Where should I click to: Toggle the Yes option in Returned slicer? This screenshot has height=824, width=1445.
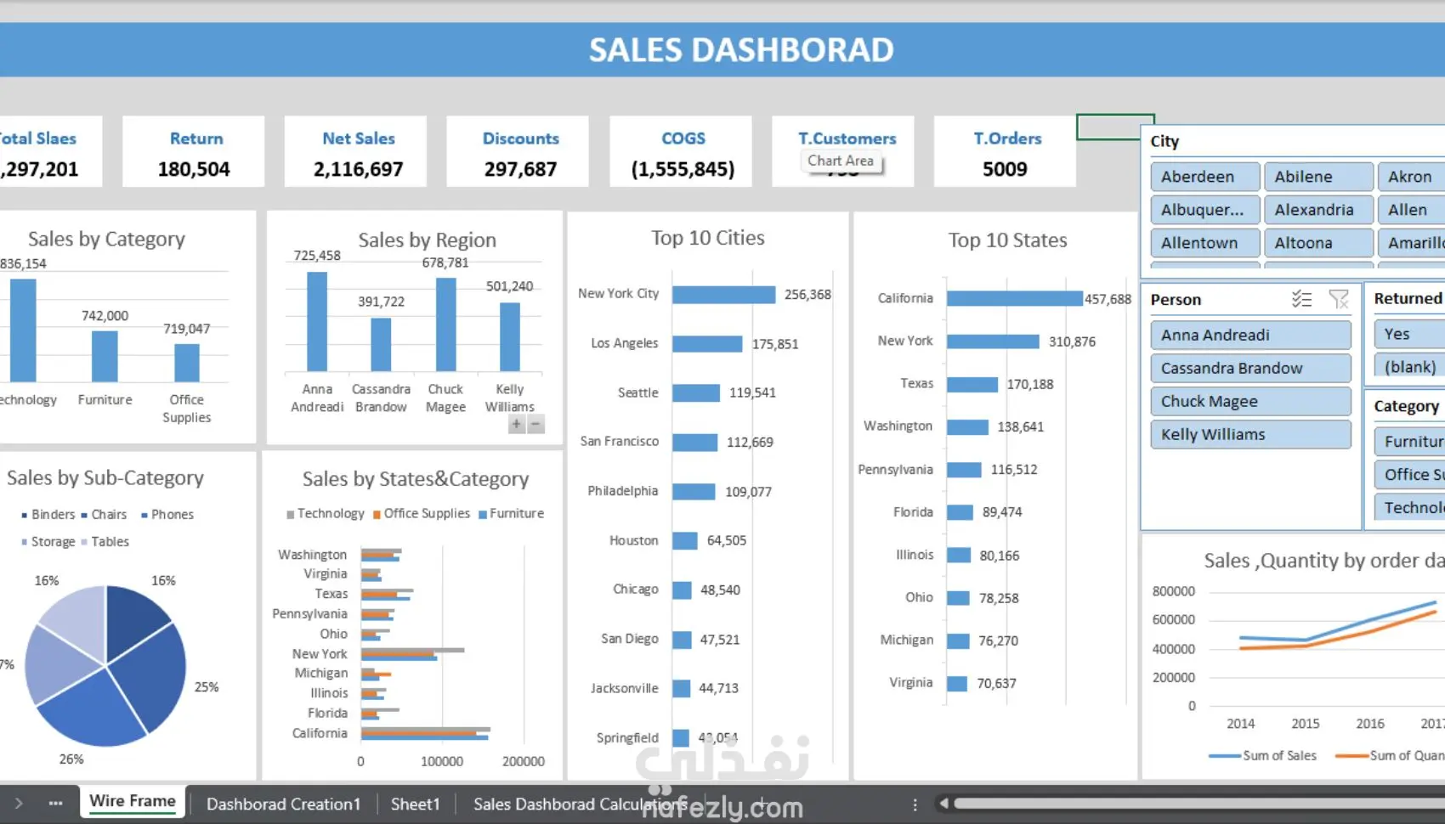click(x=1409, y=334)
